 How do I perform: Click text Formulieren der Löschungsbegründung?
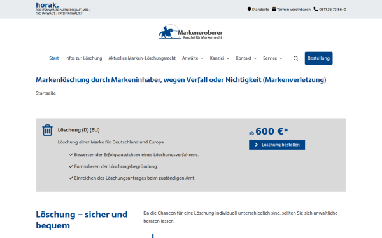click(x=116, y=166)
